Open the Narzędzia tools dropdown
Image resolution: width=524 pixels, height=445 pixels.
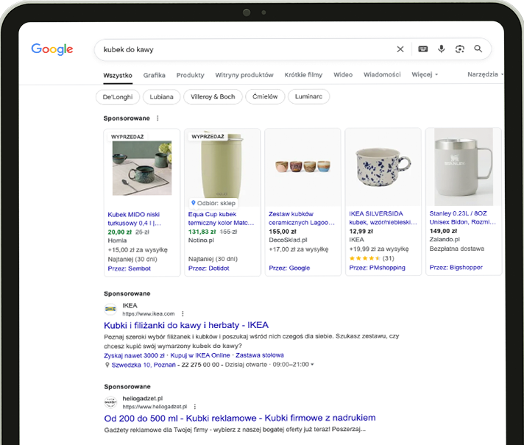pos(485,74)
